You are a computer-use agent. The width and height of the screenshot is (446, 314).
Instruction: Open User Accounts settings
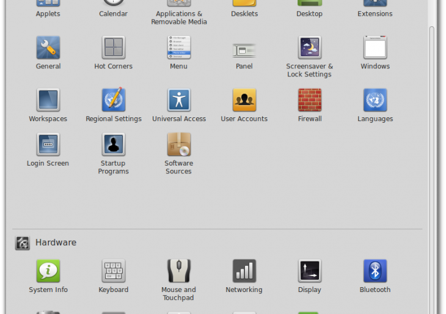click(x=244, y=106)
